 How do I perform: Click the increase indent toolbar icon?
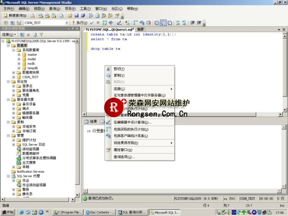pos(199,23)
